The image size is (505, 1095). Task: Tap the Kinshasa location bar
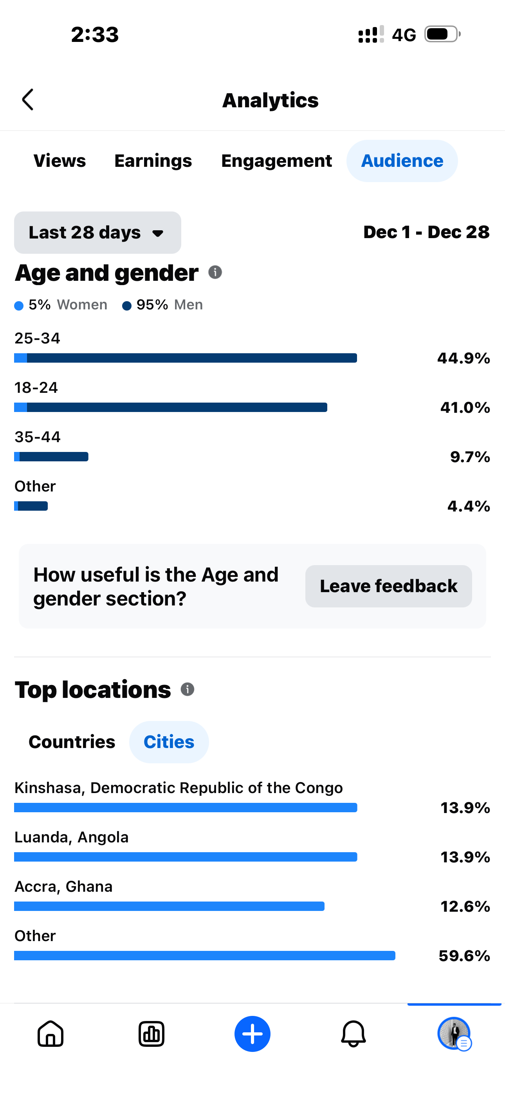point(185,807)
